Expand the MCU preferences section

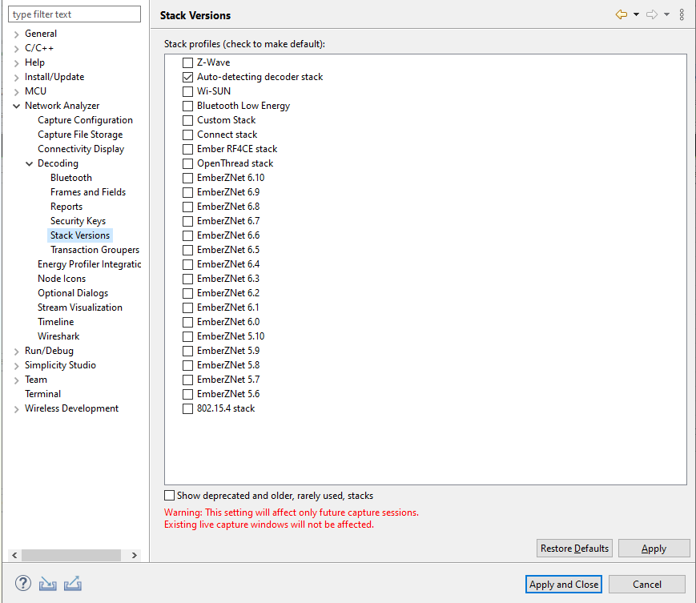point(17,90)
